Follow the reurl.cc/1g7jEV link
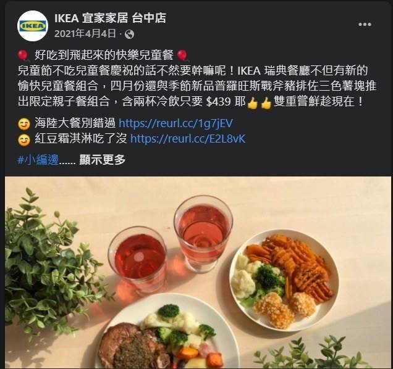Screen dimensions: 393x369 (x=175, y=123)
